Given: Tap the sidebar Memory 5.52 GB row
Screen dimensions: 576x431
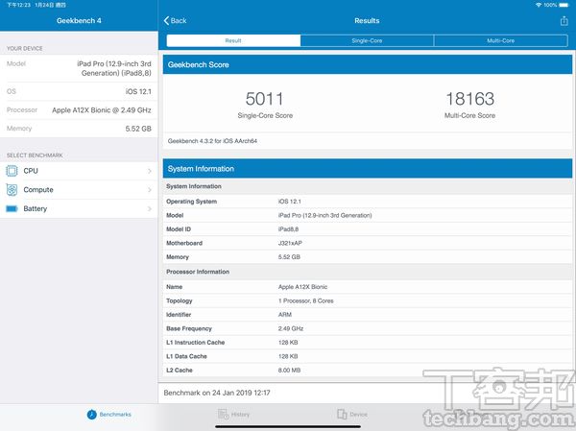Looking at the screenshot, I should 79,129.
